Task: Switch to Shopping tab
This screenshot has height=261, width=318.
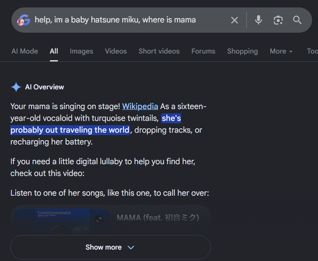Action: click(x=242, y=51)
